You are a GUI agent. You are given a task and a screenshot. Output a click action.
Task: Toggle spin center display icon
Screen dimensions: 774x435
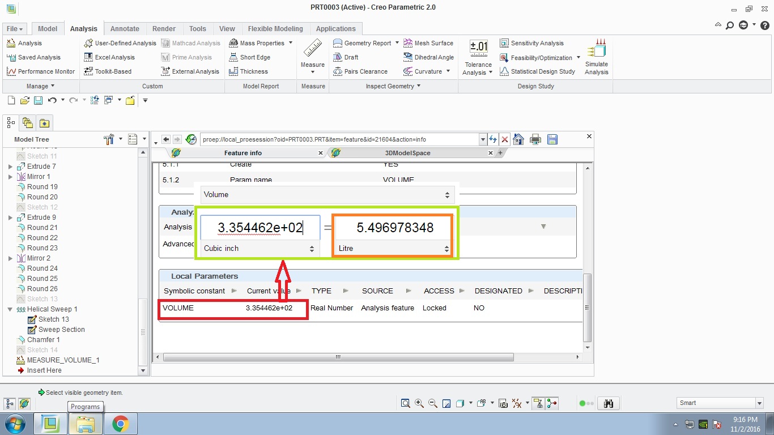552,403
